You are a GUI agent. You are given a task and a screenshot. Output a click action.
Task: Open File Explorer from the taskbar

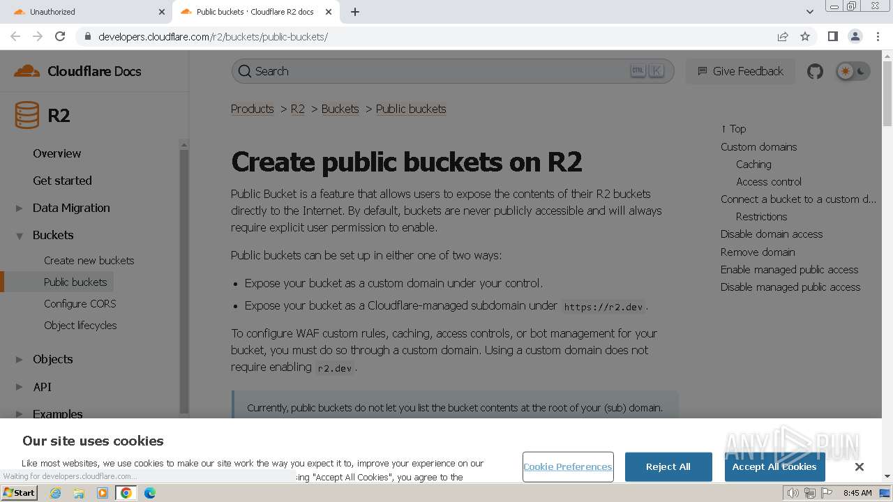click(79, 493)
